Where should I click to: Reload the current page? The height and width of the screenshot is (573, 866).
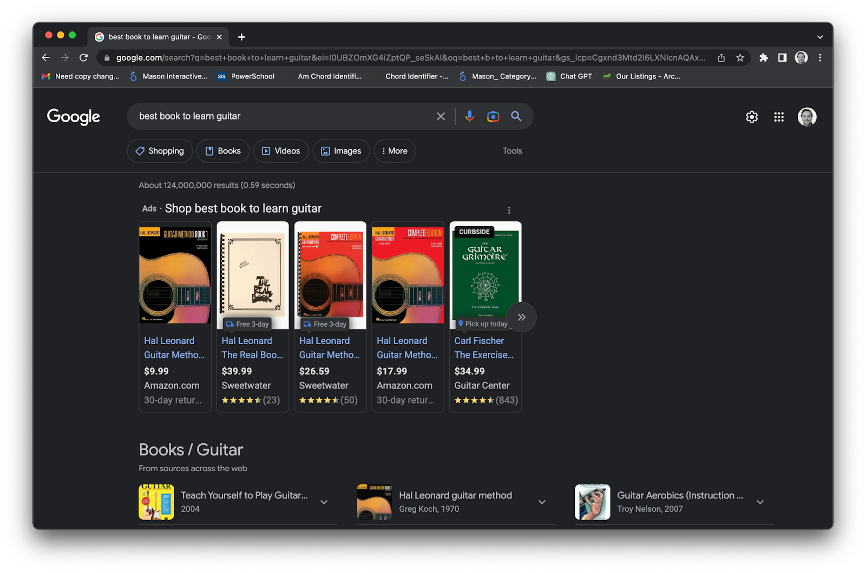(x=83, y=58)
